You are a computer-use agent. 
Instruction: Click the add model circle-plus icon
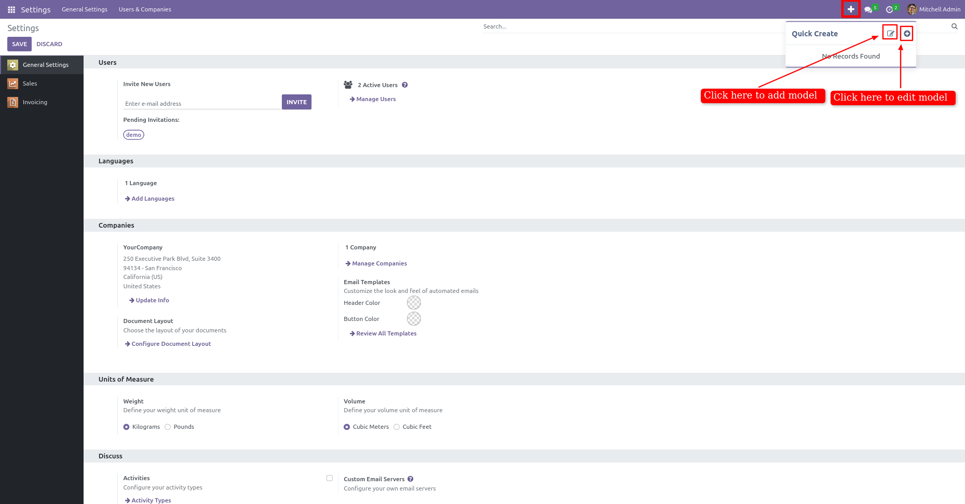pos(907,34)
